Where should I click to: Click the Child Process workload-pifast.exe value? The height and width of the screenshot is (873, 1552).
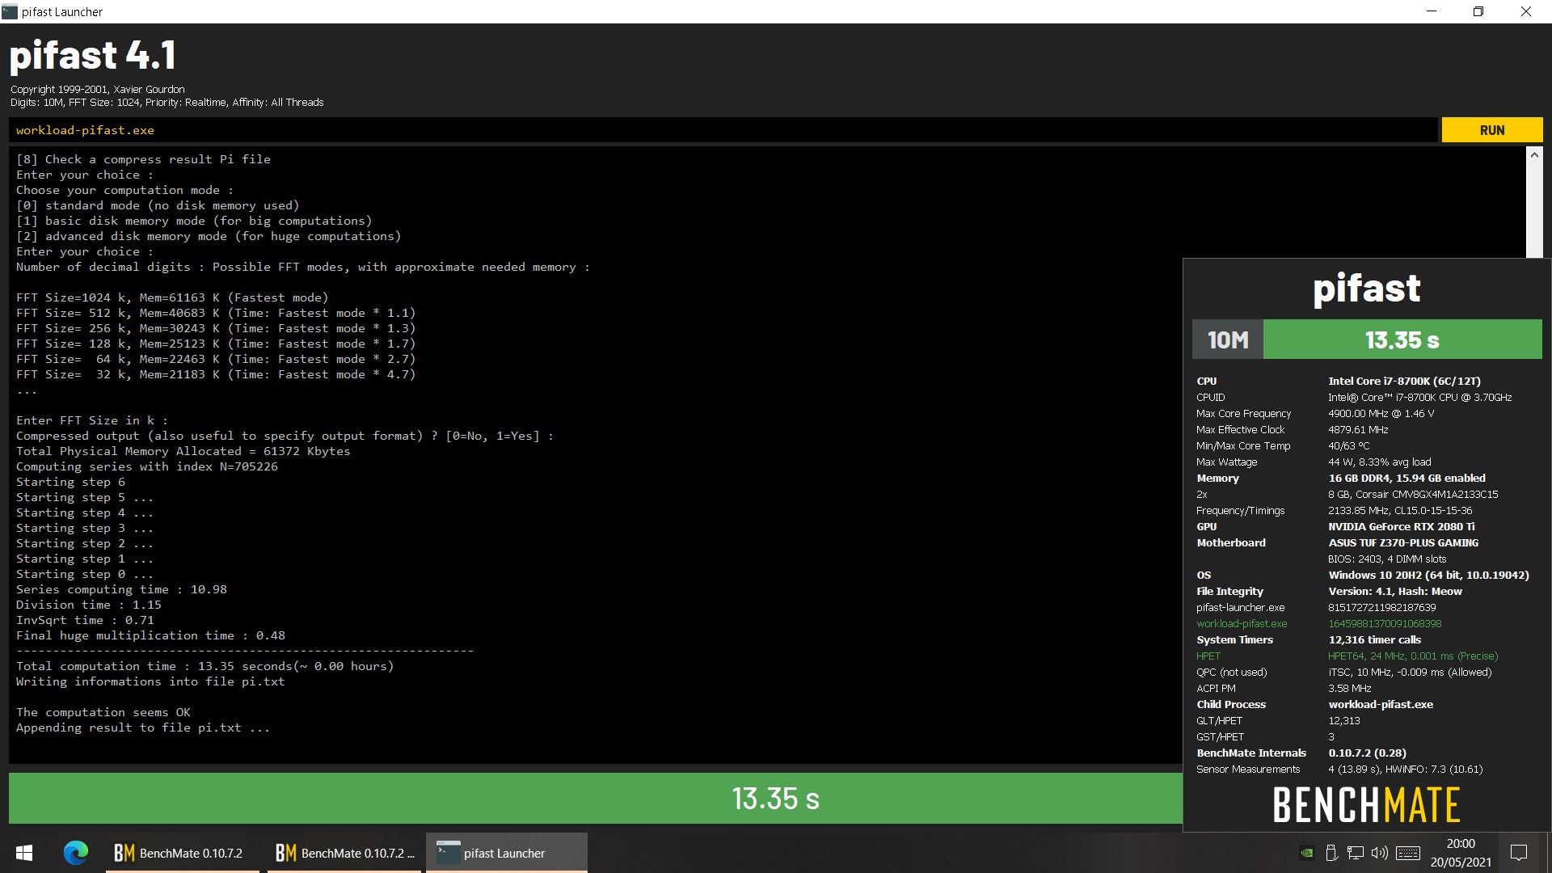click(x=1381, y=704)
